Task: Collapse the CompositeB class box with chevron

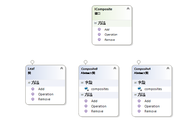Action: (115, 68)
